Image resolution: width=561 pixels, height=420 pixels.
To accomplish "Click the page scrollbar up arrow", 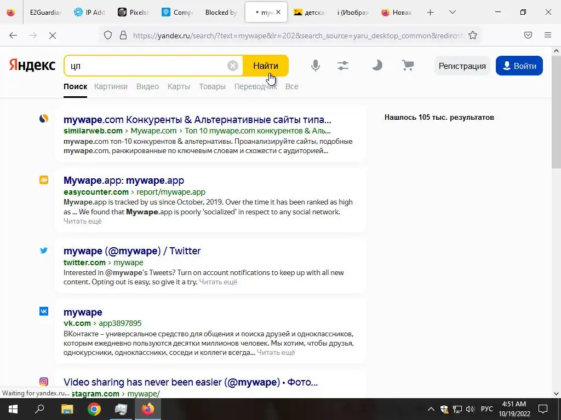I will pos(557,51).
